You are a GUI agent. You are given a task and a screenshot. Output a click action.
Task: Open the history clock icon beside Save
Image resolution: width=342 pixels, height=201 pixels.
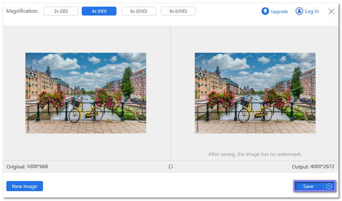coord(329,186)
